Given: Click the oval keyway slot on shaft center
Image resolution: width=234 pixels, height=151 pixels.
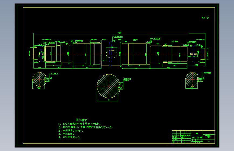Looking at the screenshot, I should (111, 54).
